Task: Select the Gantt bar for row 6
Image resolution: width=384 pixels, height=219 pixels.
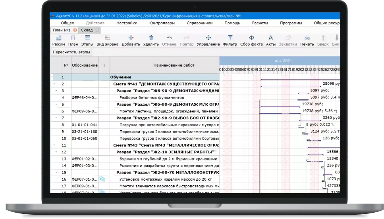Action: point(280,114)
